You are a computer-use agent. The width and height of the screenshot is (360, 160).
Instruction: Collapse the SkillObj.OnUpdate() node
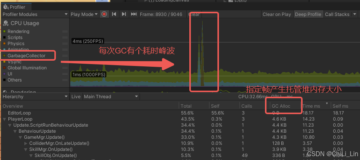[31, 156]
